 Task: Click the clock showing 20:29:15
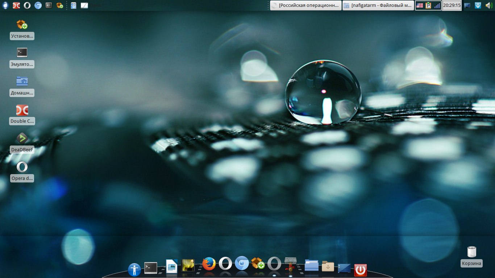452,5
